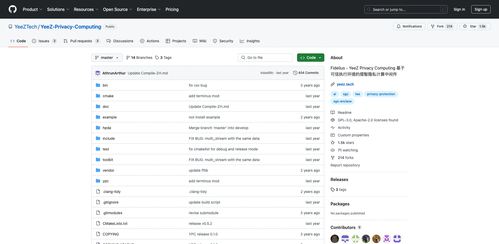Click the branches icon beside 14 Branches
This screenshot has width=499, height=244.
coord(128,58)
